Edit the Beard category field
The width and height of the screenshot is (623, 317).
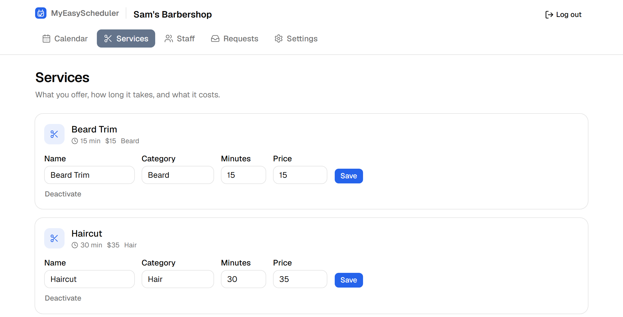pos(178,175)
